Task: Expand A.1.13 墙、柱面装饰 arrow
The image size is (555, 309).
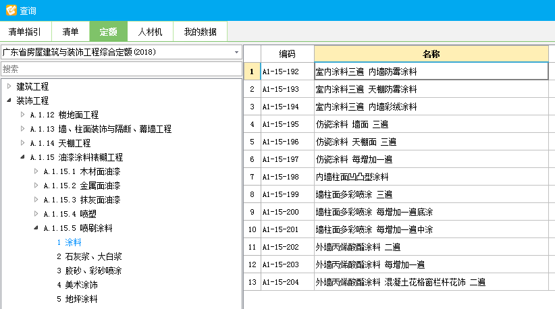Action: (x=23, y=129)
